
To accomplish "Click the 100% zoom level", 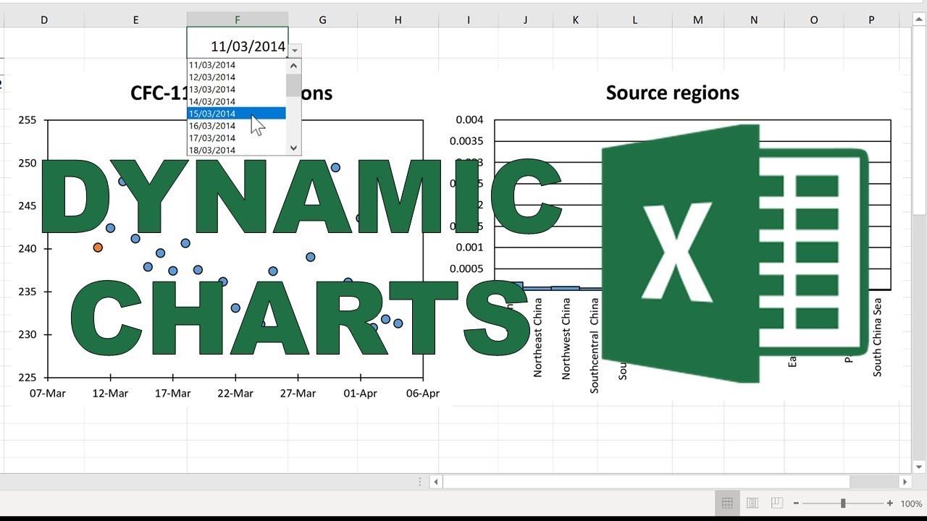I will (911, 504).
